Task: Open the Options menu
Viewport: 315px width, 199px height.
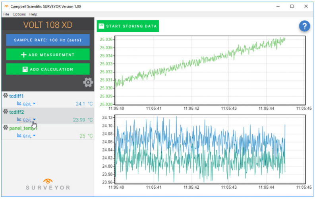Action: (x=19, y=14)
